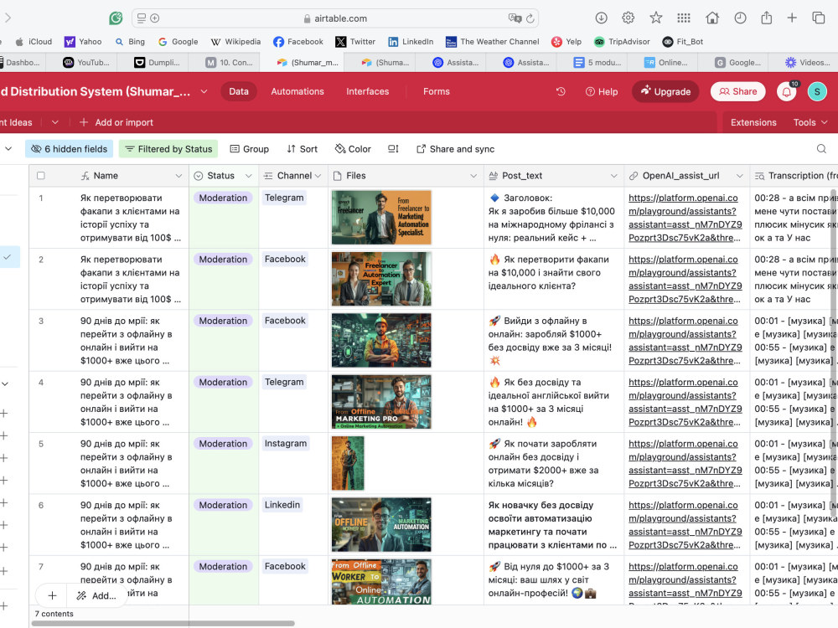This screenshot has height=628, width=838.
Task: Click the plus button to add record
Action: coord(52,595)
